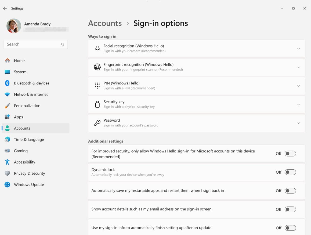Click the Personalization paintbrush icon
This screenshot has height=235, width=311.
pyautogui.click(x=7, y=106)
